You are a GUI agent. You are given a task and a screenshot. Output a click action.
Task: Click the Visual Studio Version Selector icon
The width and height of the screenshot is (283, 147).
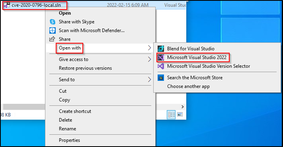click(x=161, y=66)
